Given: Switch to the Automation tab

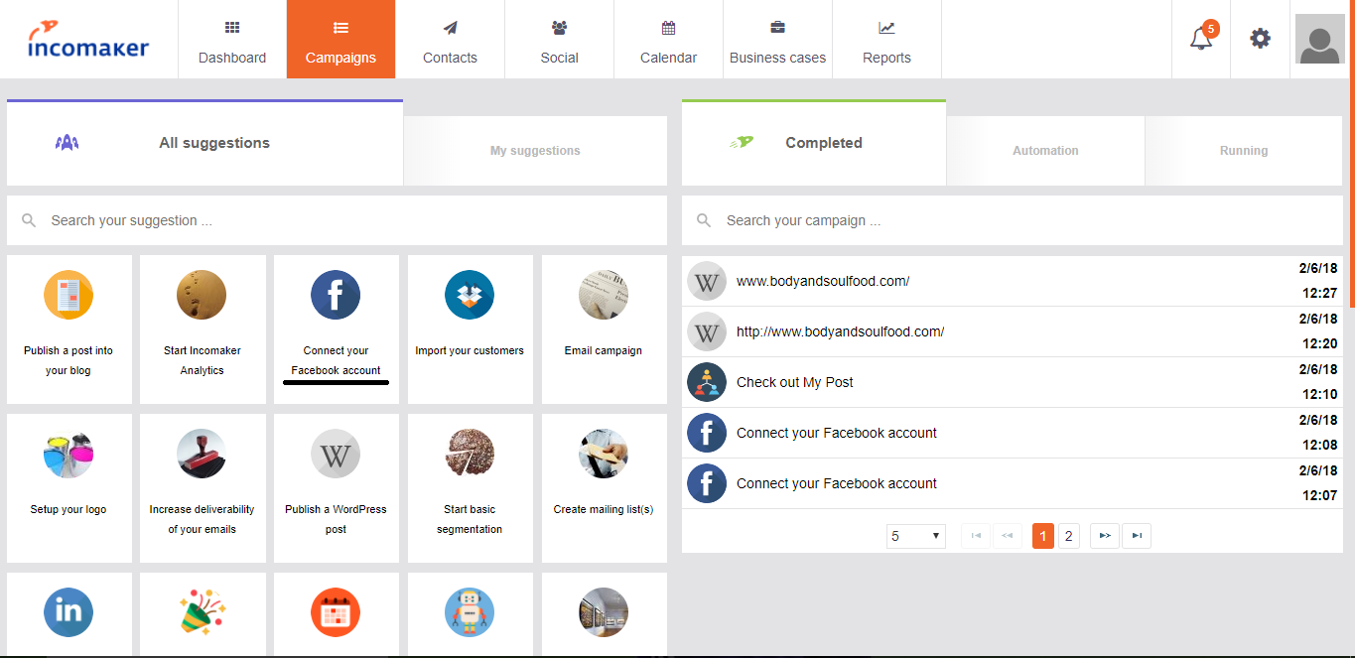Looking at the screenshot, I should click(1045, 151).
